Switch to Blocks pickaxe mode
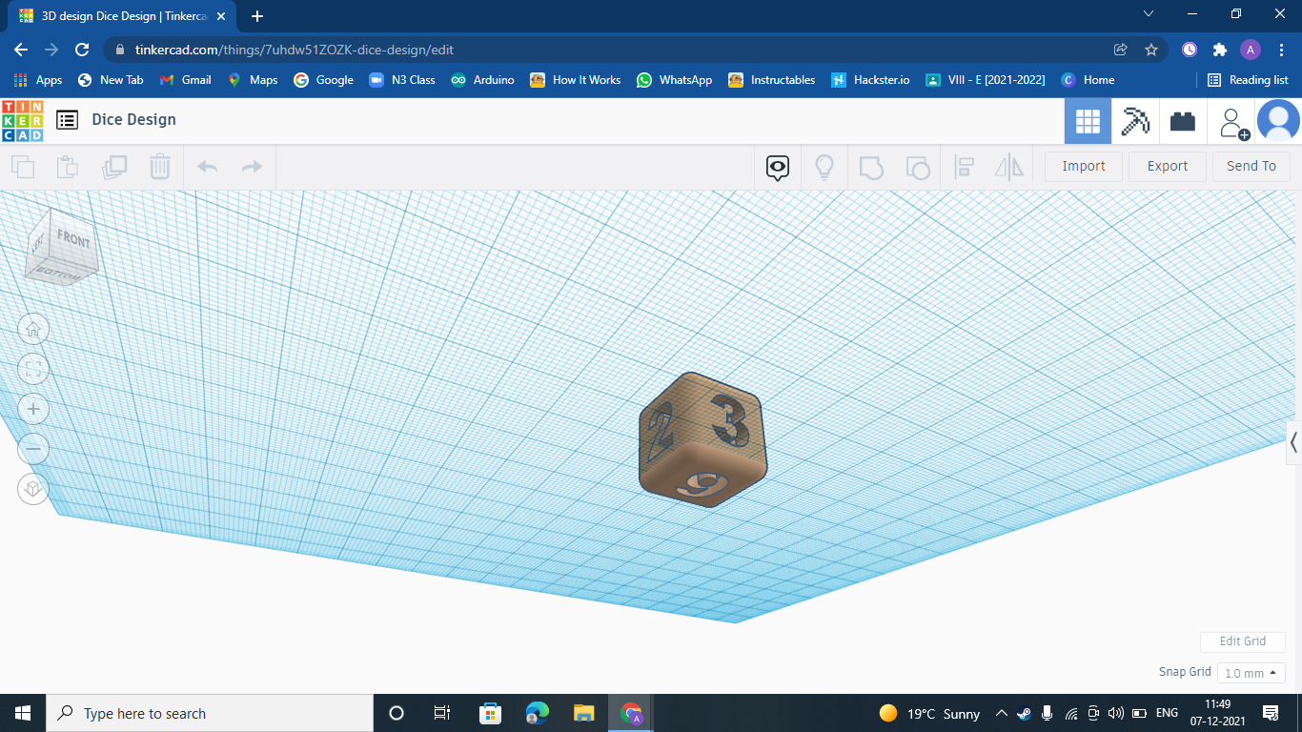1302x732 pixels. [x=1135, y=121]
